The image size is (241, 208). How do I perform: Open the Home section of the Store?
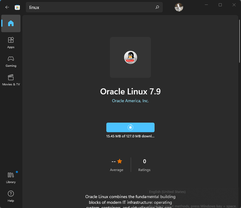pyautogui.click(x=11, y=23)
